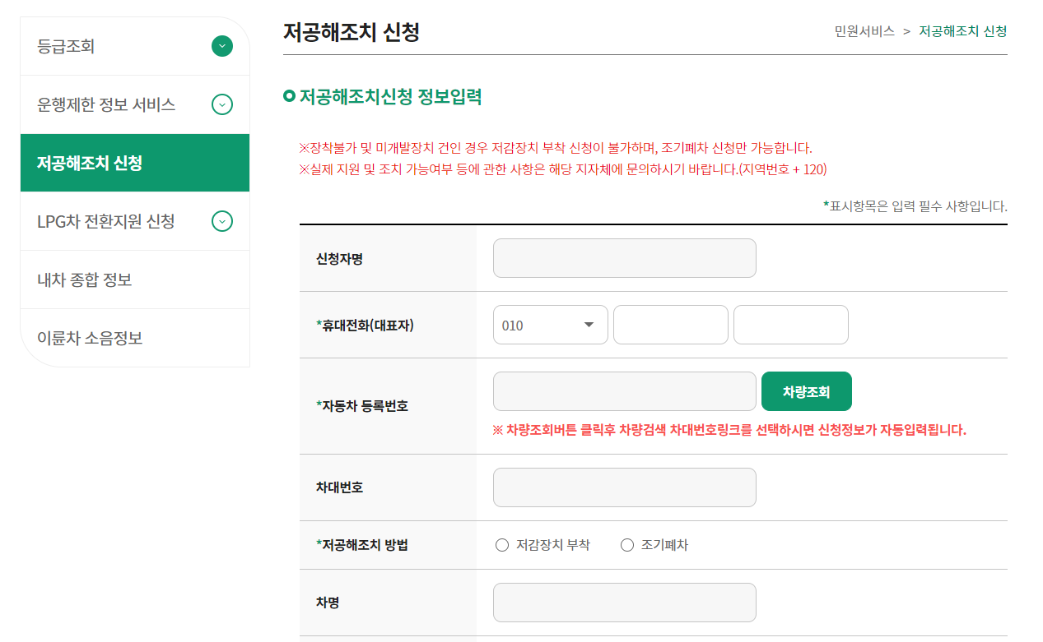Expand the 운행제한 정보 서비스 chevron icon
The height and width of the screenshot is (642, 1043).
pyautogui.click(x=221, y=104)
